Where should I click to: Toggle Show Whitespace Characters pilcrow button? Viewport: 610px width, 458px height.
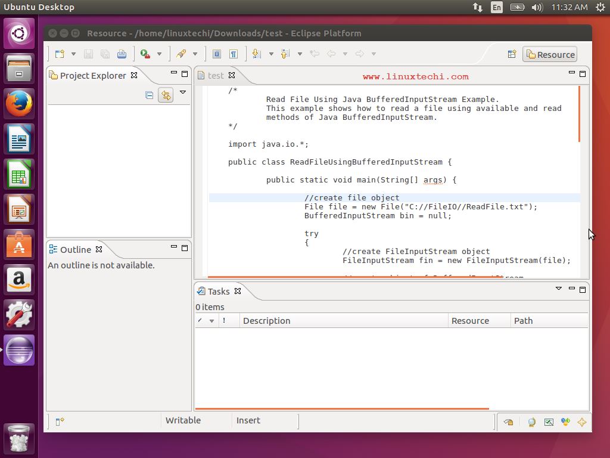pyautogui.click(x=234, y=54)
